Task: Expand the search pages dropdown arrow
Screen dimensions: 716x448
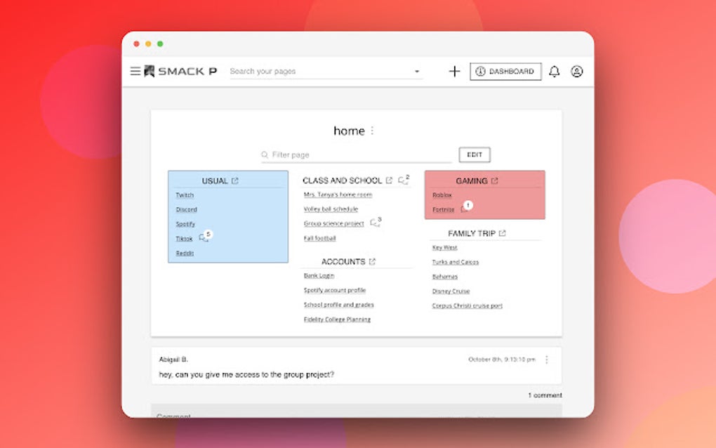Action: [416, 71]
